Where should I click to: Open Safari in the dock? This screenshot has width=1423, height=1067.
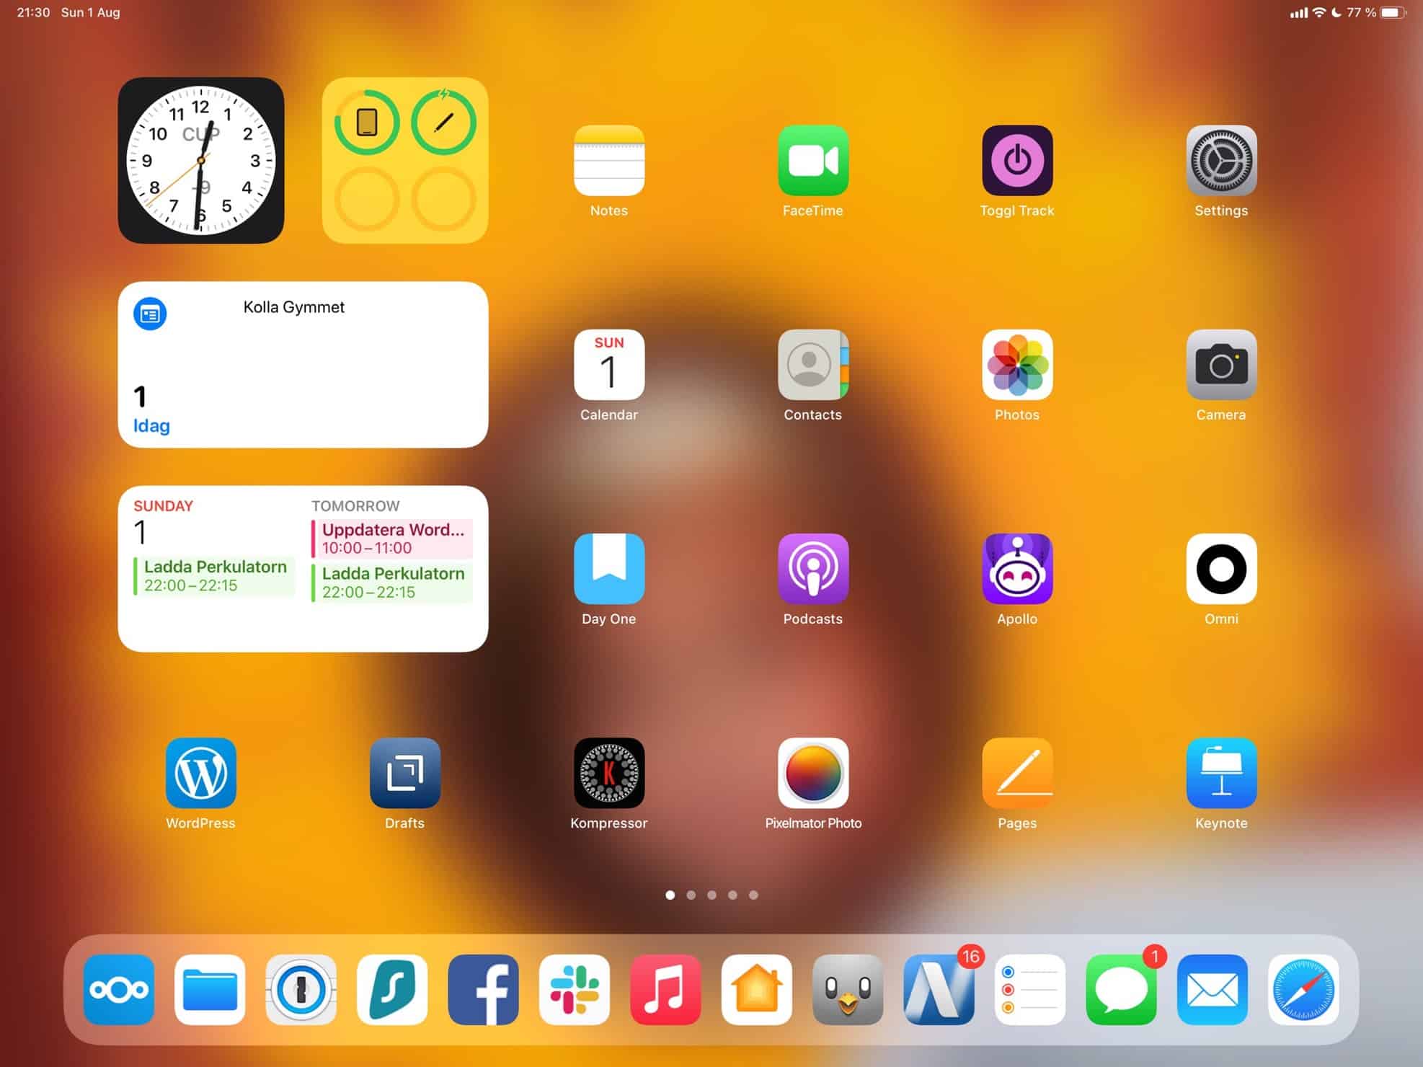pyautogui.click(x=1303, y=990)
